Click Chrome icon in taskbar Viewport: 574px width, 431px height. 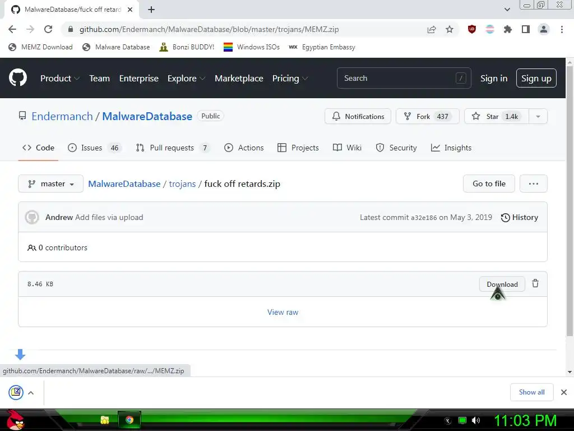pyautogui.click(x=129, y=420)
